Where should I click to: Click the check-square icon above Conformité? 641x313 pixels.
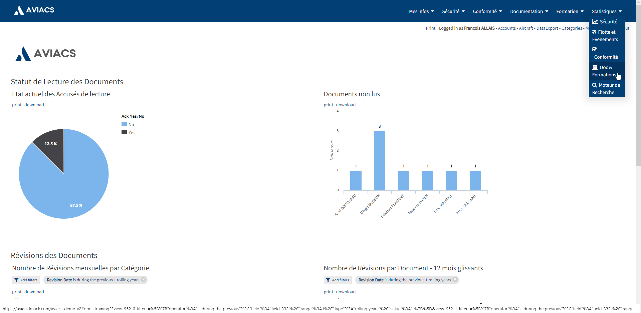tap(595, 49)
